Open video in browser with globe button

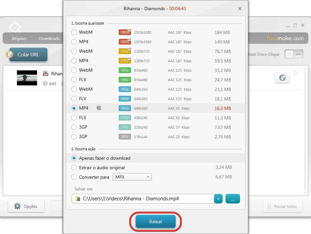pyautogui.click(x=282, y=78)
